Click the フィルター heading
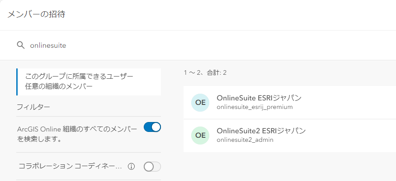Screen dimensions: 396x181 click(33, 107)
